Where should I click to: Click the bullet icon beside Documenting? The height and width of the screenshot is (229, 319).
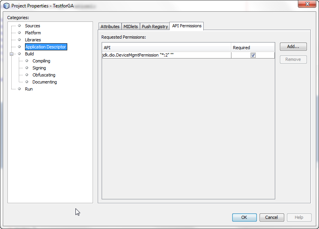[x=27, y=82]
